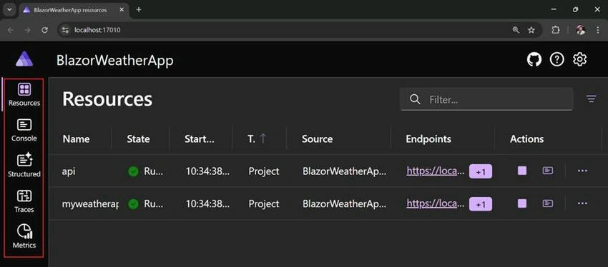Screen dimensions: 608x267
Task: Show additional endpoint +1 for api
Action: tap(481, 171)
